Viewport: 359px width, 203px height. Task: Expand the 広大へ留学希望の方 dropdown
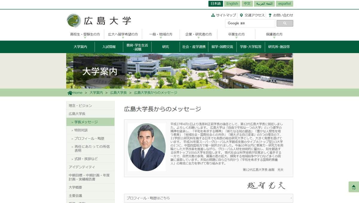tap(123, 35)
